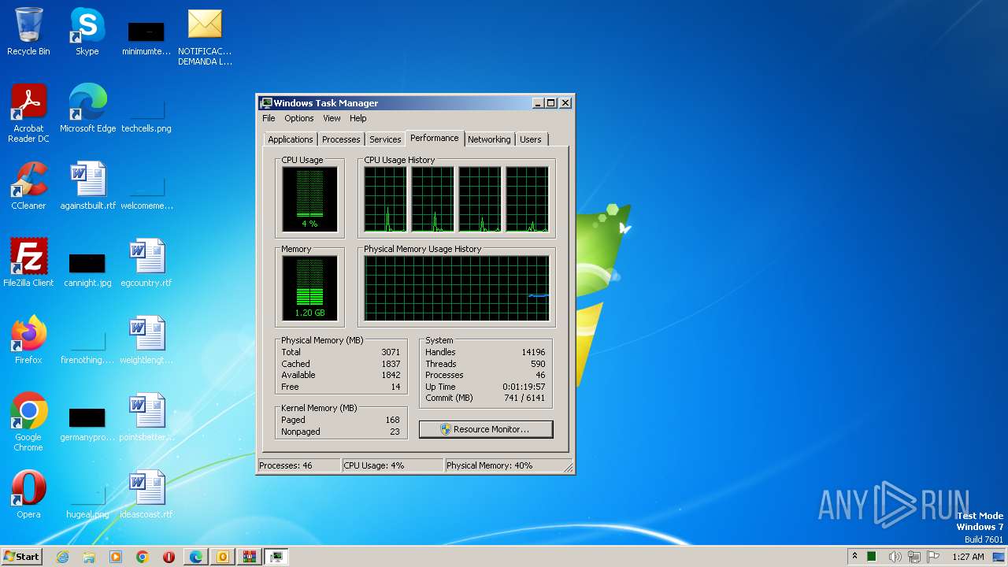The image size is (1008, 567).
Task: Click the Processes: 46 status bar entry
Action: point(286,465)
